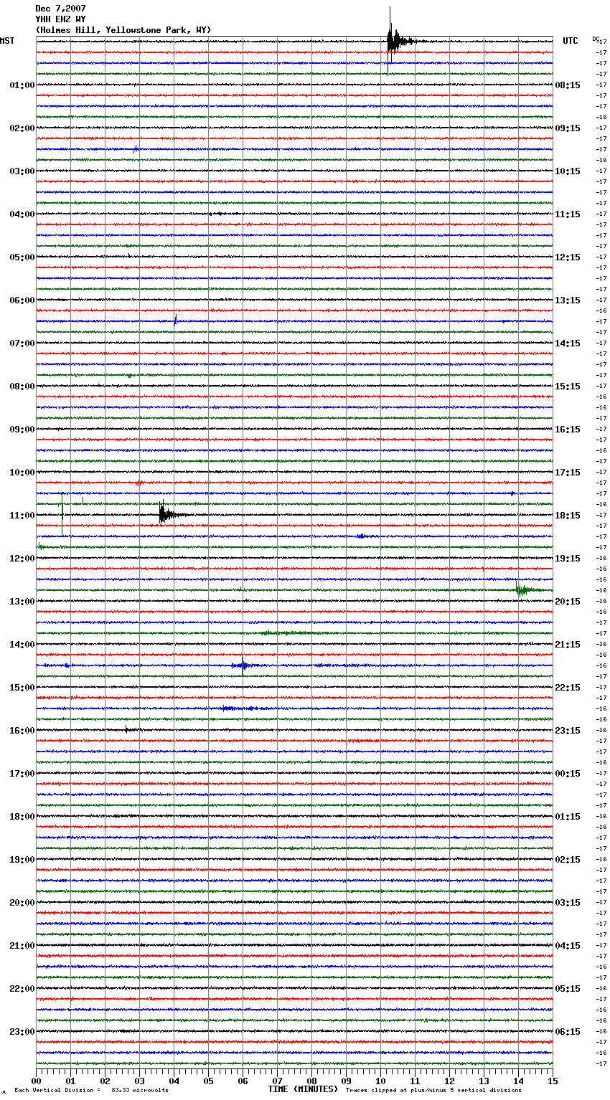Click the '00:15' UTC time label
This screenshot has width=610, height=1100.
pyautogui.click(x=568, y=774)
